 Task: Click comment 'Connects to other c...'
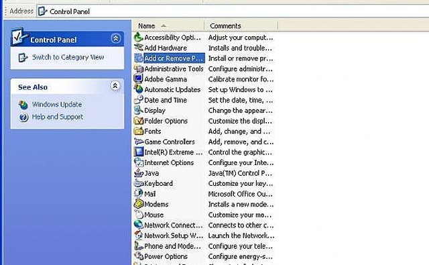241,225
